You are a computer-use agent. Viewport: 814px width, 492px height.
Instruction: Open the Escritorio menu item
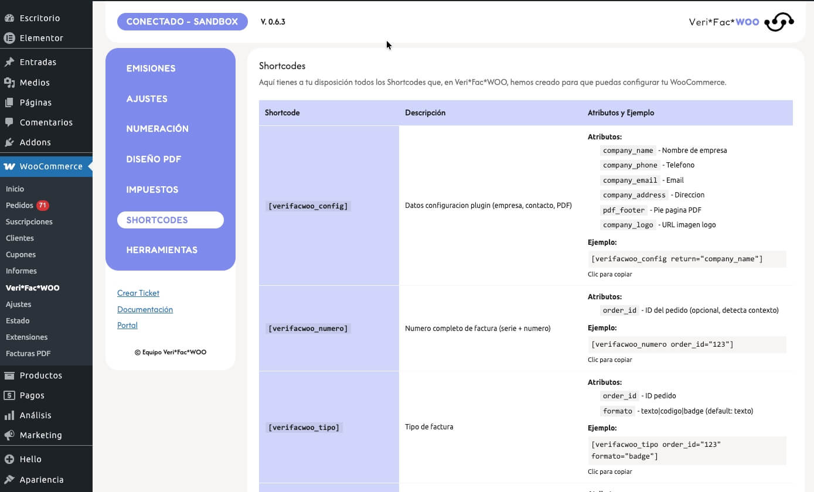(46, 18)
